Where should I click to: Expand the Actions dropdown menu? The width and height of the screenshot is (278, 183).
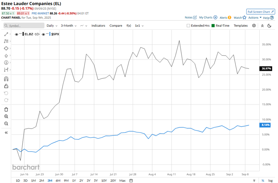coord(255,17)
